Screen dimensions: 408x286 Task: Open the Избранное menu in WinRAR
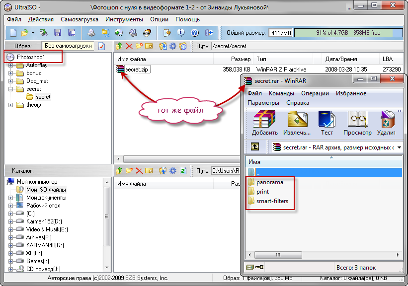point(351,93)
